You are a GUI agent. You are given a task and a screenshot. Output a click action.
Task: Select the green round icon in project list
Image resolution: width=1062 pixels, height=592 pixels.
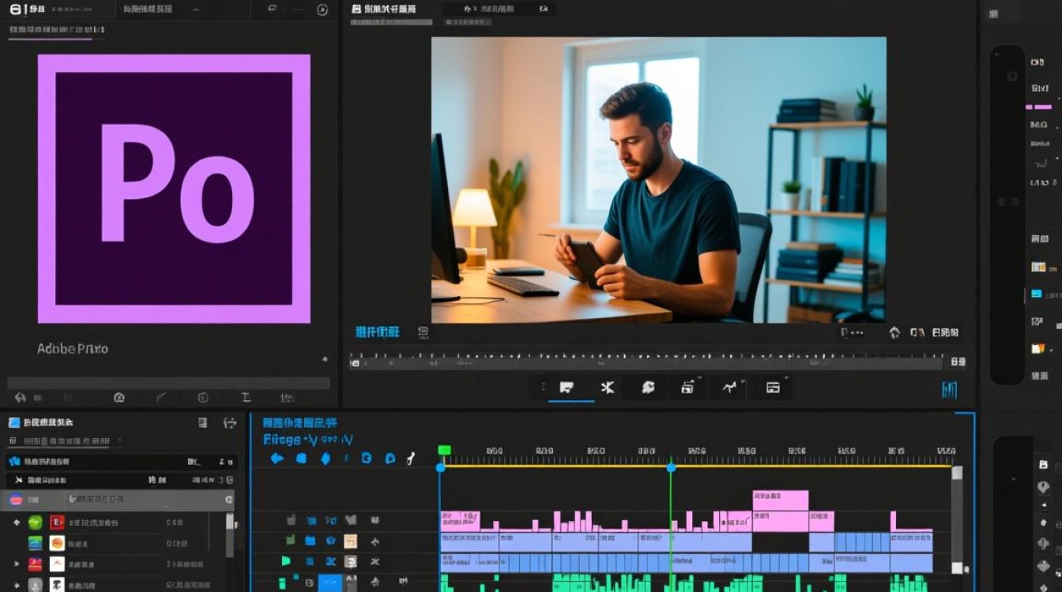pyautogui.click(x=35, y=523)
